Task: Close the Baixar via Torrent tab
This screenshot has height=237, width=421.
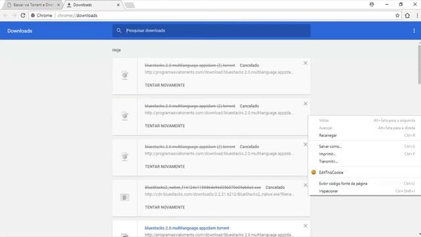Action: click(59, 5)
